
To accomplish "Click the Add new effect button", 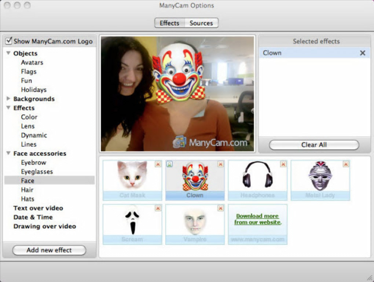I will [49, 250].
